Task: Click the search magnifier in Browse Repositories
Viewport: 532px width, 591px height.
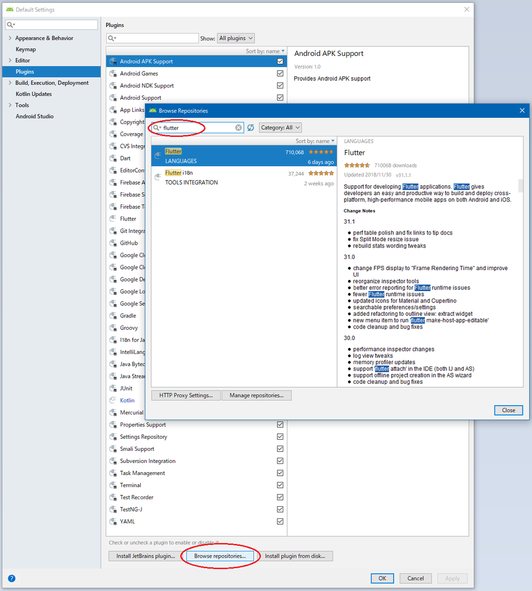Action: point(157,128)
